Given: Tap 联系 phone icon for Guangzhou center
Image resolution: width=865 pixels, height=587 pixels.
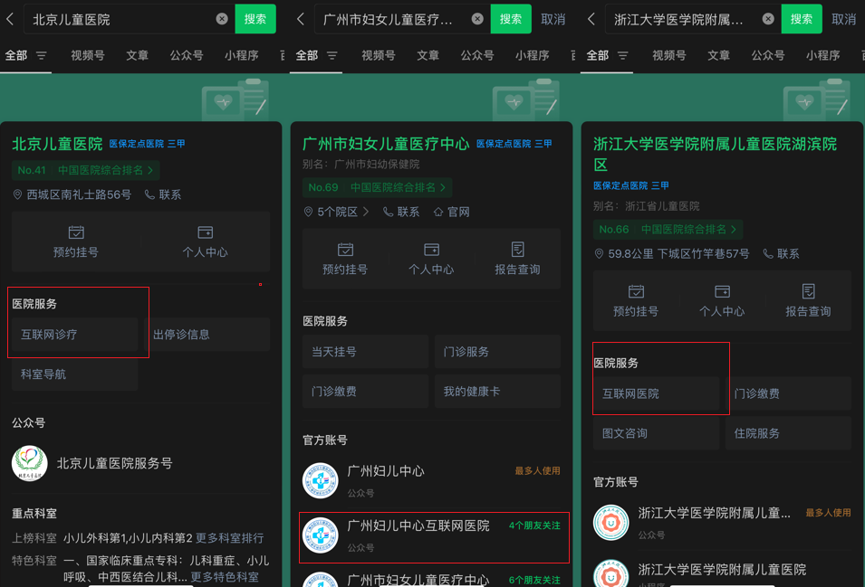Looking at the screenshot, I should point(401,212).
